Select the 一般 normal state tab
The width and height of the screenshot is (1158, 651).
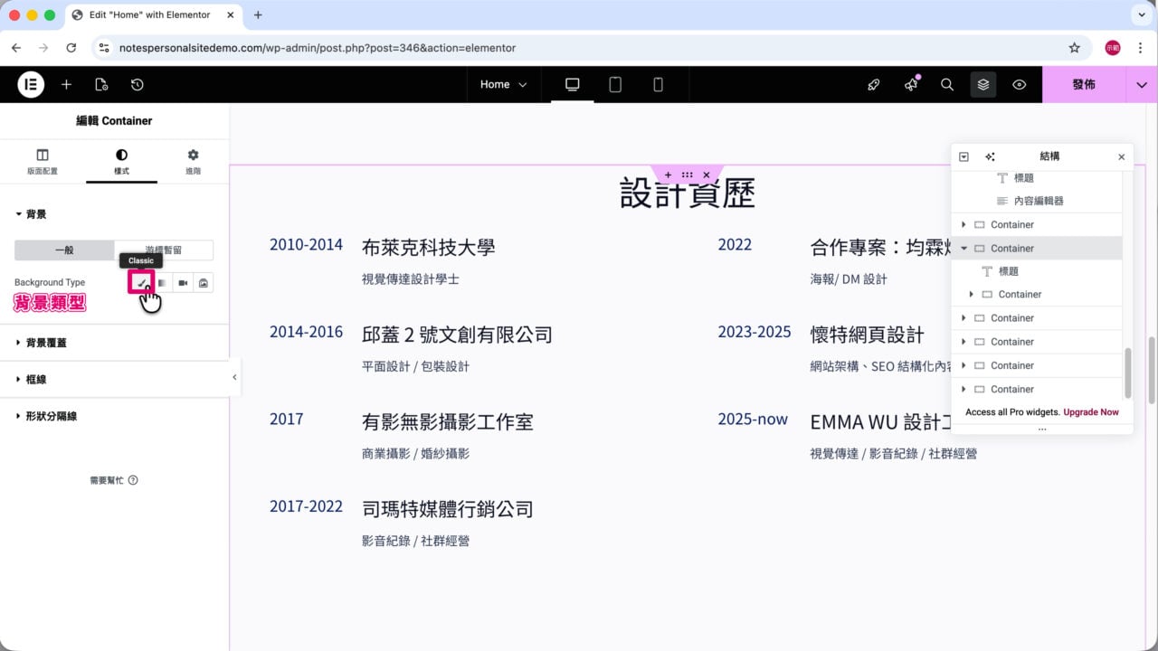coord(64,250)
